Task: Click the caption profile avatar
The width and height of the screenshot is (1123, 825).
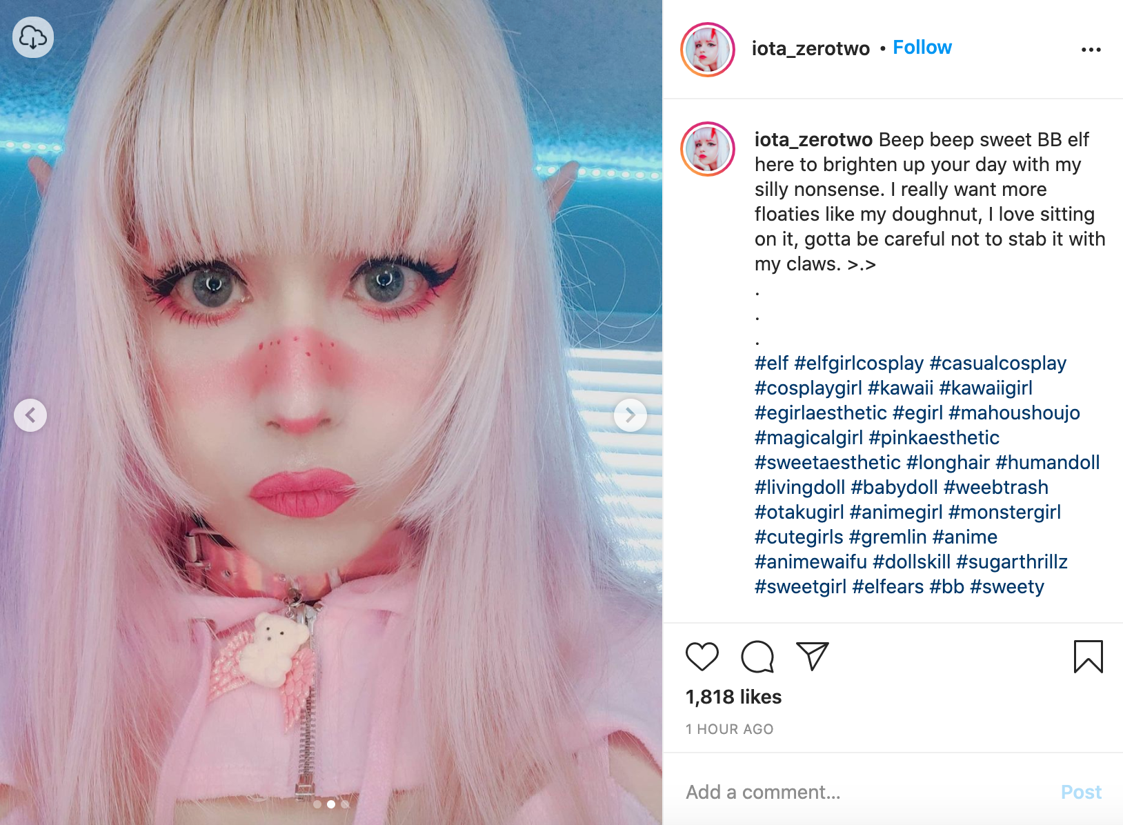Action: pos(708,149)
